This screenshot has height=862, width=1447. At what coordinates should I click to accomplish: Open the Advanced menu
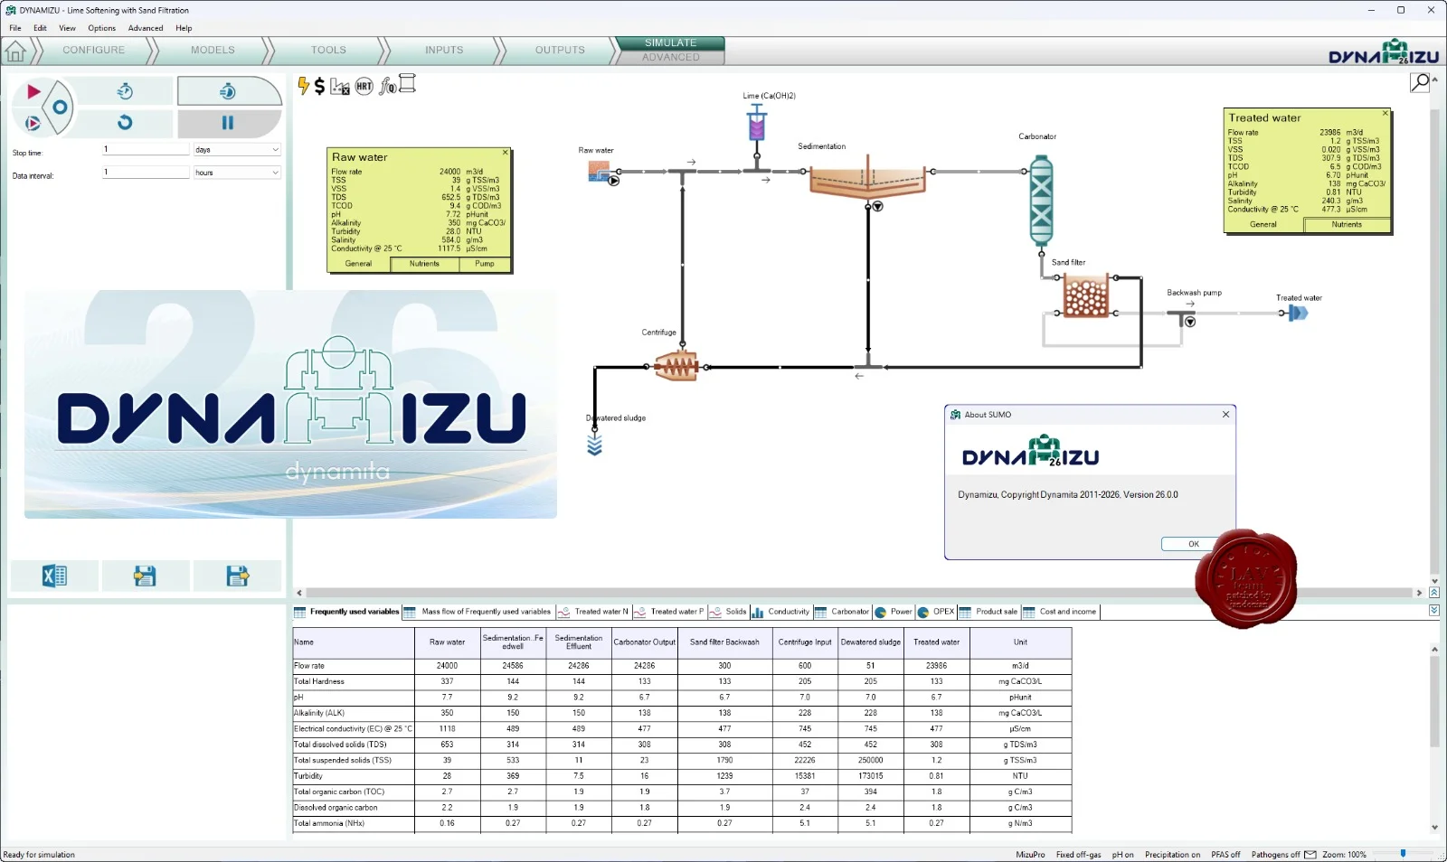146,28
